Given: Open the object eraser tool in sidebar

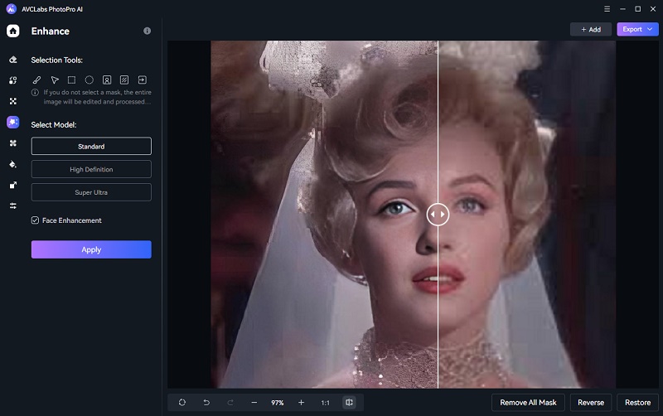Looking at the screenshot, I should 13,60.
